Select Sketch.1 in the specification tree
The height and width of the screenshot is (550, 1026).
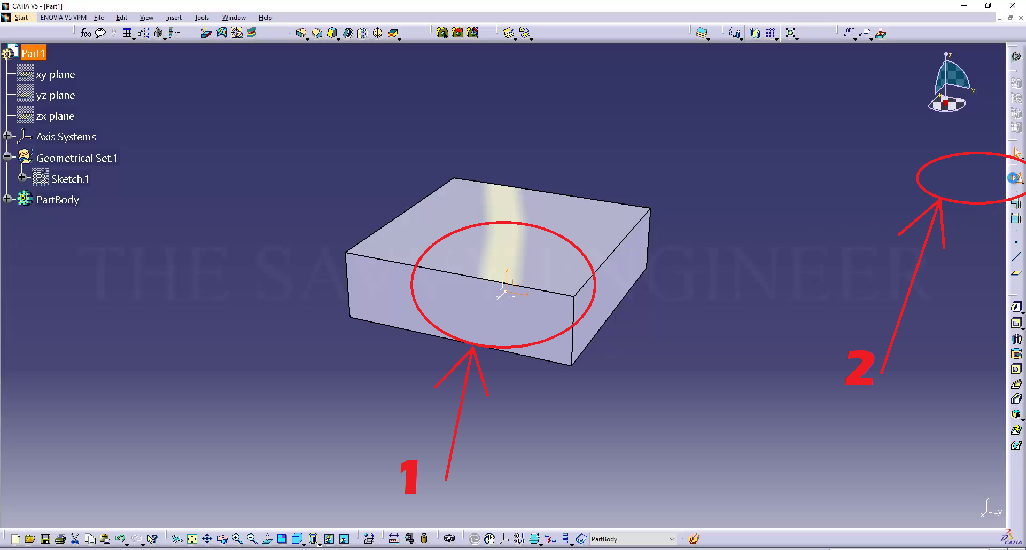70,179
